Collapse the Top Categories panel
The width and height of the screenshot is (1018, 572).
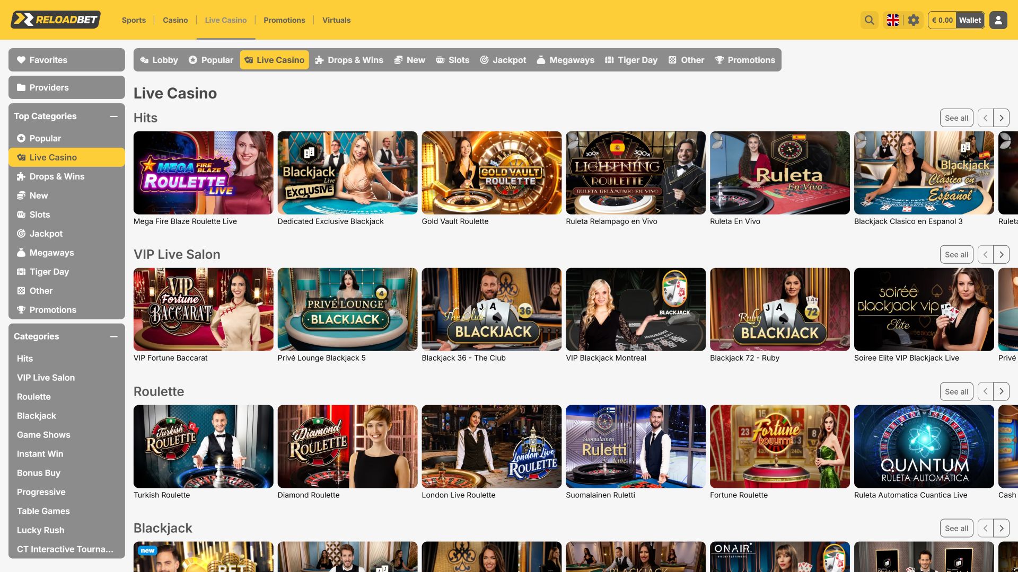[114, 116]
